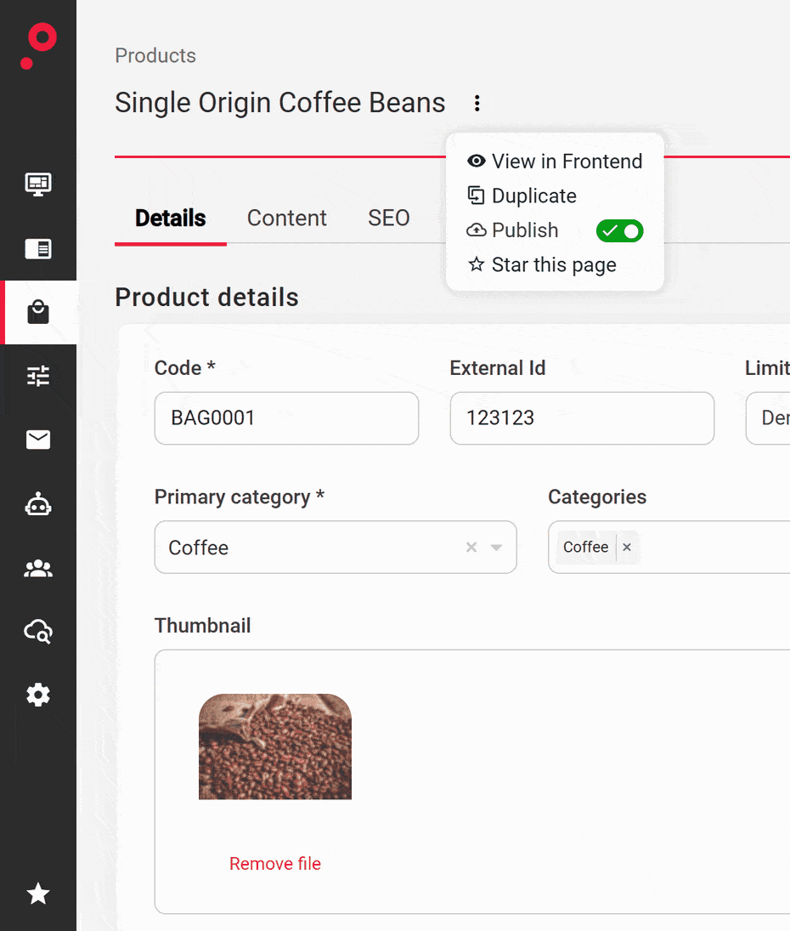
Task: Switch to the SEO tab
Action: coord(389,218)
